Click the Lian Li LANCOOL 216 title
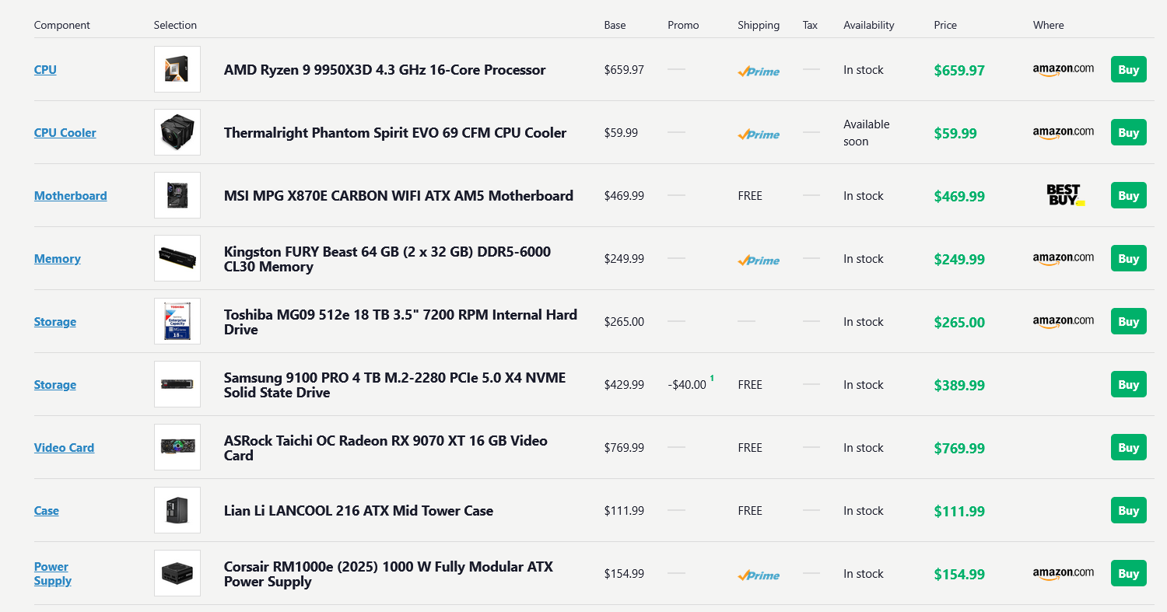Screen dimensions: 1167x612 359,511
